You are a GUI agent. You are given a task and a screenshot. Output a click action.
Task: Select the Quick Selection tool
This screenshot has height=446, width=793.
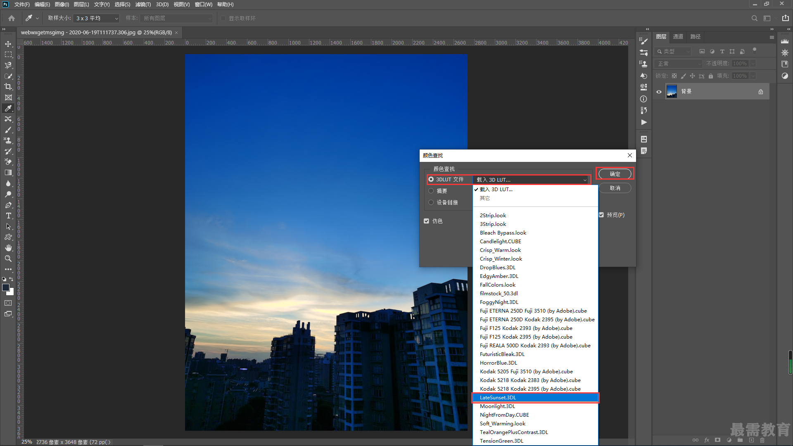point(8,76)
